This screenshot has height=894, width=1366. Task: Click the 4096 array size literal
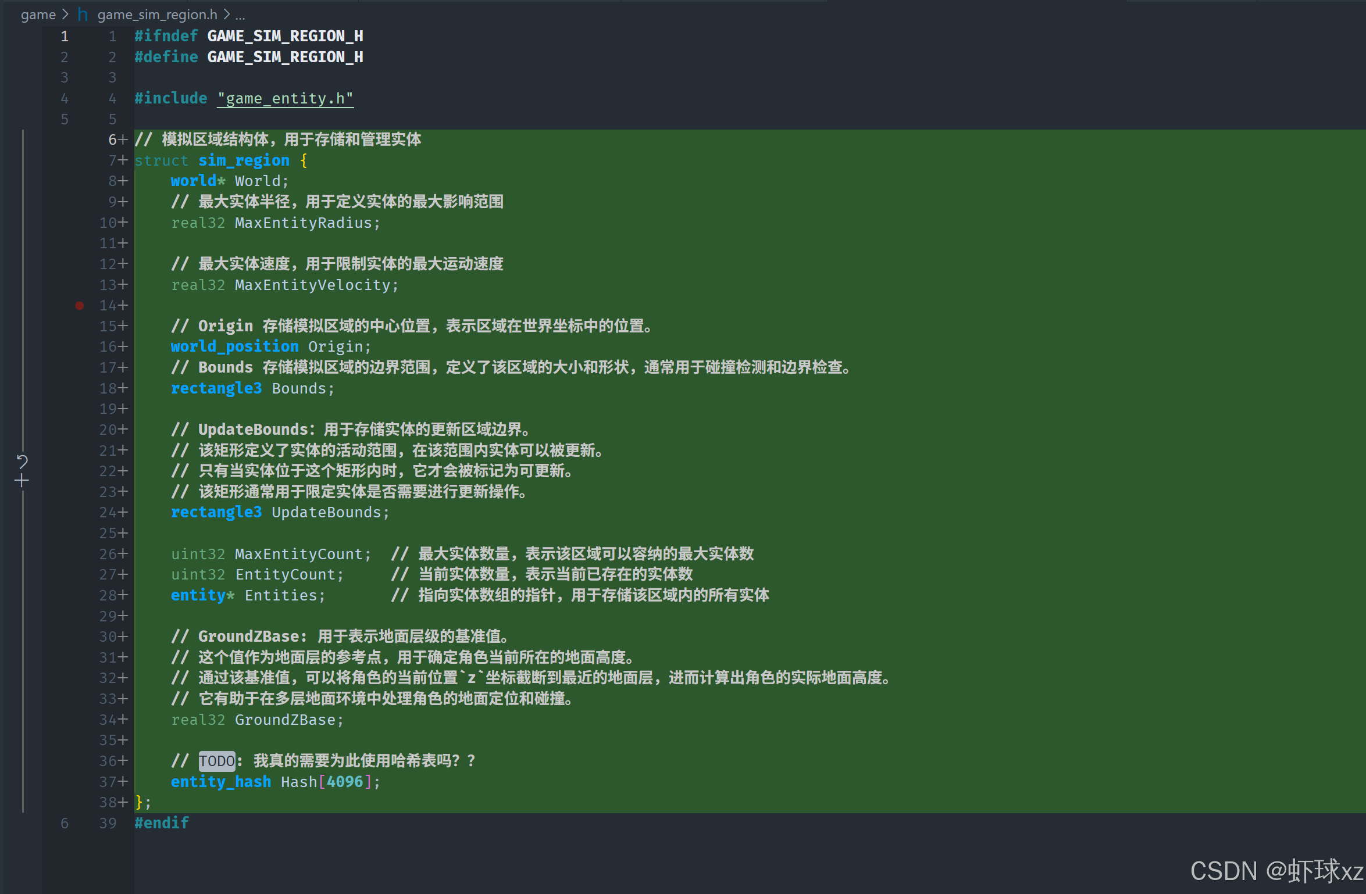tap(345, 782)
